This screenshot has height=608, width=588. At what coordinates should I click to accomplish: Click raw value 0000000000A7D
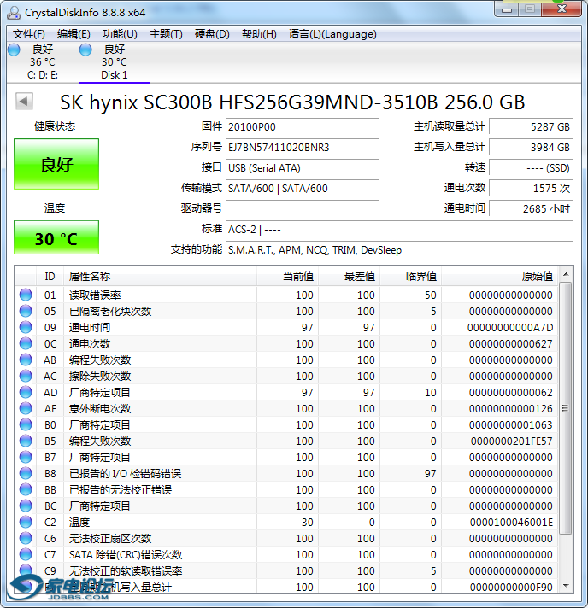(510, 328)
